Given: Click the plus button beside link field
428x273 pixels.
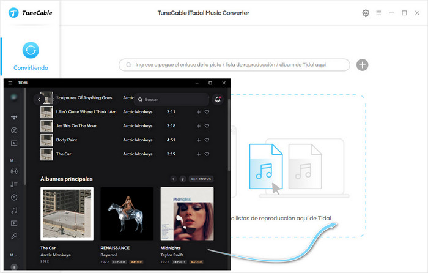Looking at the screenshot, I should pos(362,65).
